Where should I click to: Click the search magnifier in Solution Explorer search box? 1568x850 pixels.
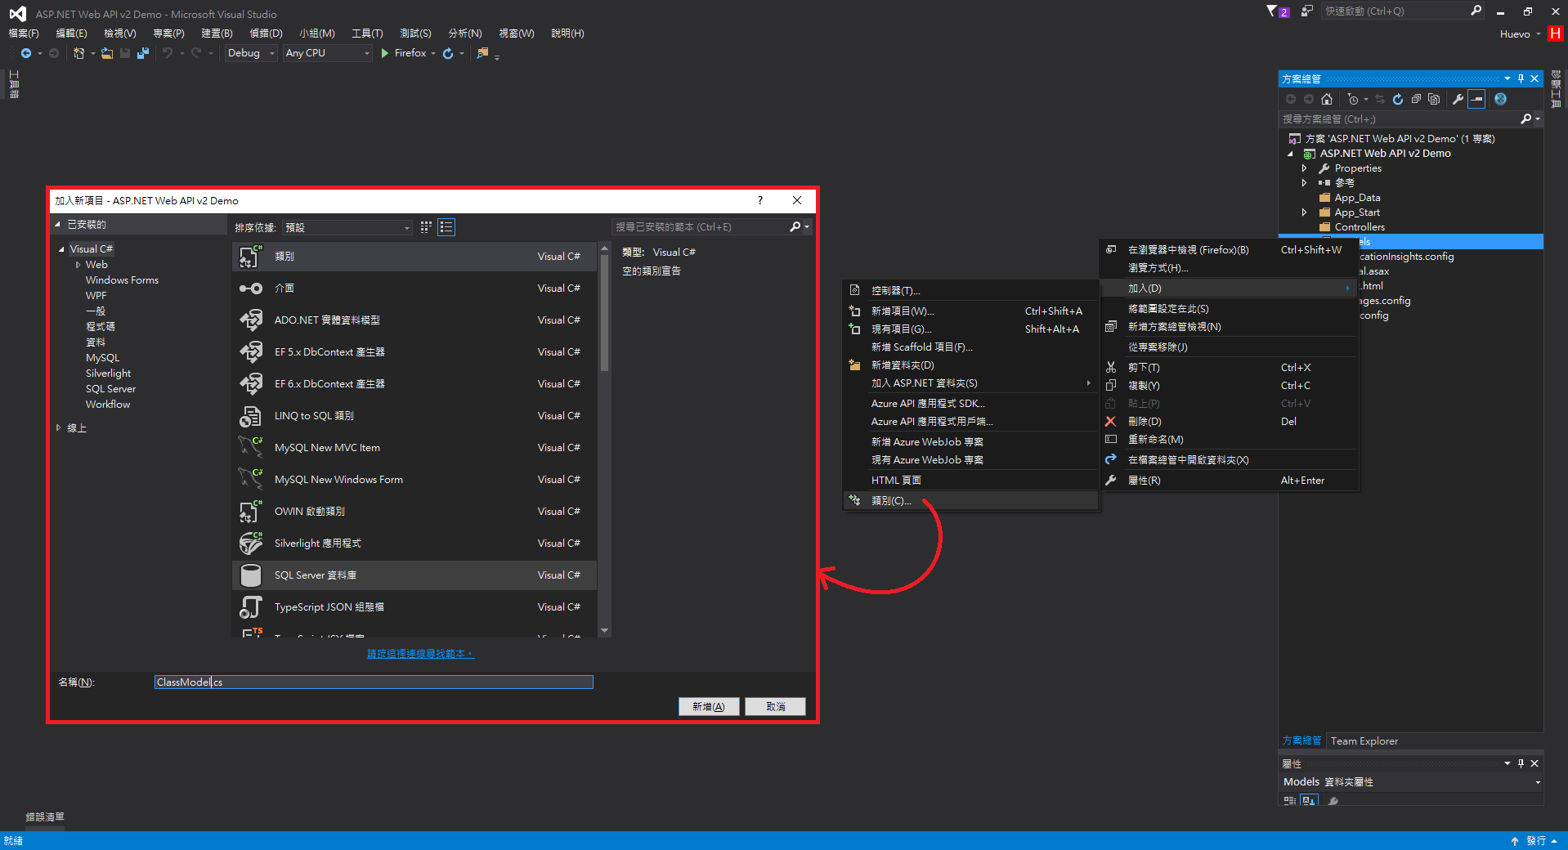(x=1525, y=119)
